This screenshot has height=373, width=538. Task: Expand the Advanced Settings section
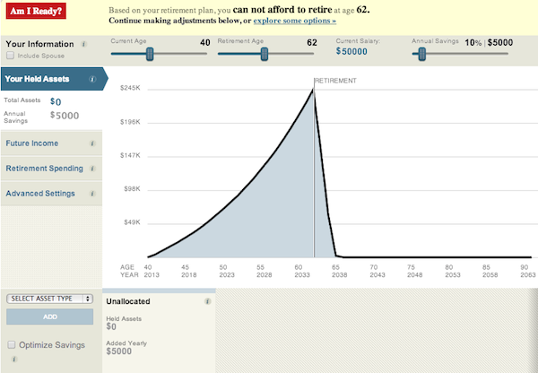click(39, 194)
